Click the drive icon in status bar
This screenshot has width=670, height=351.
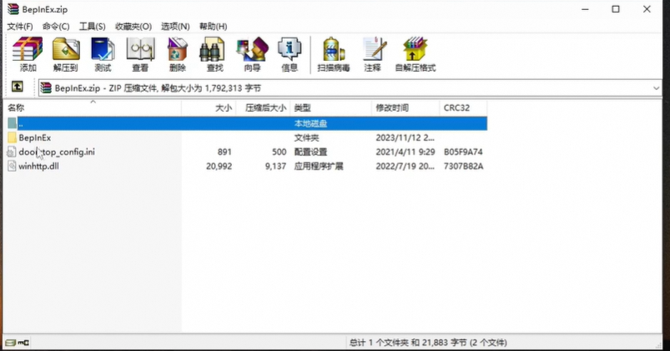pos(11,343)
